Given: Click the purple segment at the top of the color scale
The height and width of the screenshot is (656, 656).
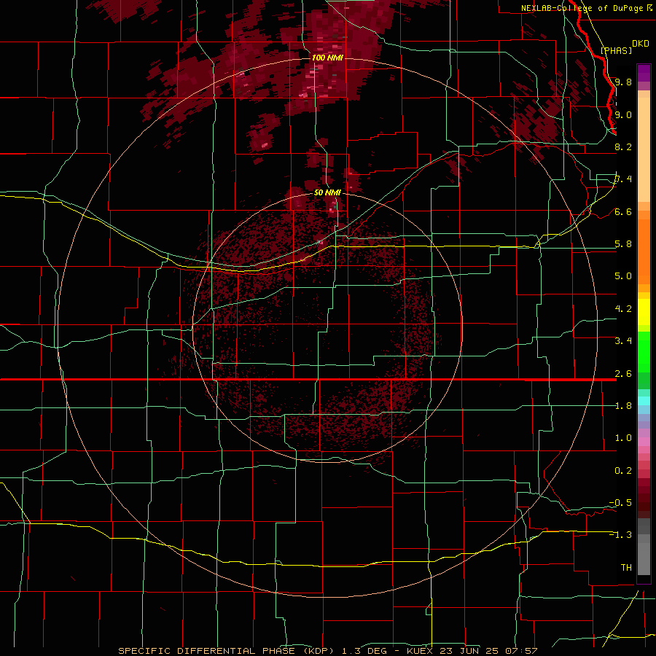Looking at the screenshot, I should point(644,73).
